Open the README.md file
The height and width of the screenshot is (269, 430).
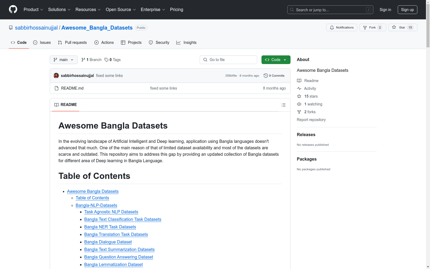pos(72,88)
